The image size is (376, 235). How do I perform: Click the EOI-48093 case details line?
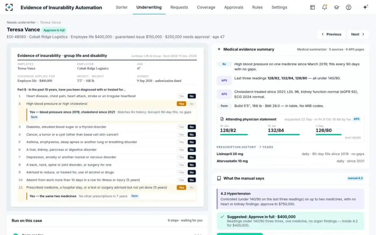pyautogui.click(x=116, y=37)
